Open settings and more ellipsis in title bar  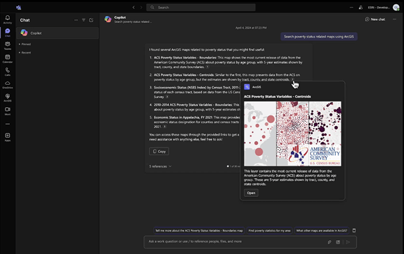coord(352,8)
